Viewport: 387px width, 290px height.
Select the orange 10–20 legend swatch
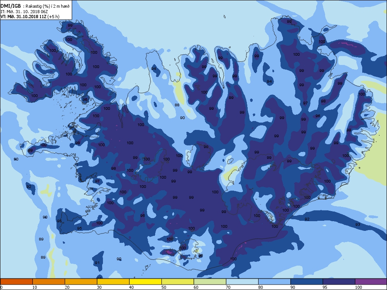49,281
